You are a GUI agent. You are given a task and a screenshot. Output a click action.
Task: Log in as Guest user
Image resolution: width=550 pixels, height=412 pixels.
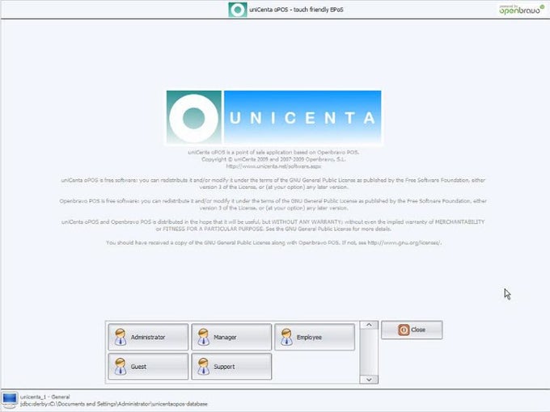pyautogui.click(x=148, y=367)
